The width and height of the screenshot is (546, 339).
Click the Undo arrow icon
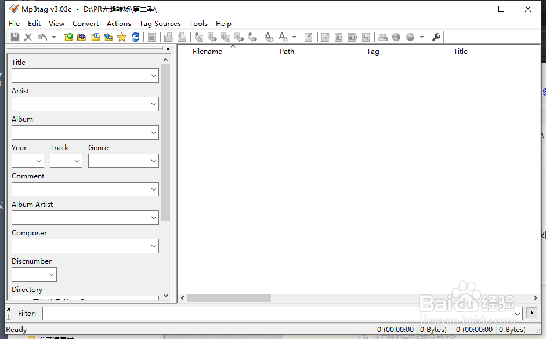click(x=42, y=37)
